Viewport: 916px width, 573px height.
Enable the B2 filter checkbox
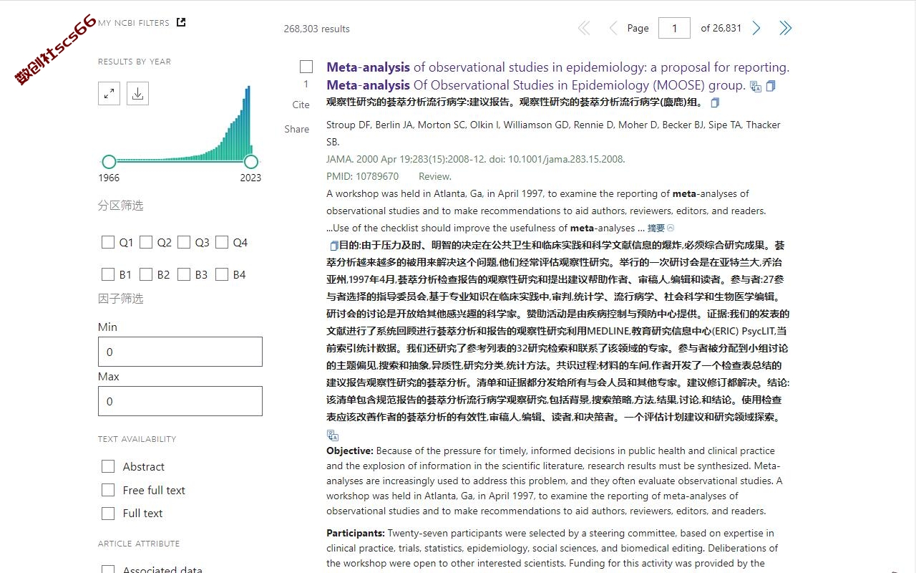click(146, 274)
